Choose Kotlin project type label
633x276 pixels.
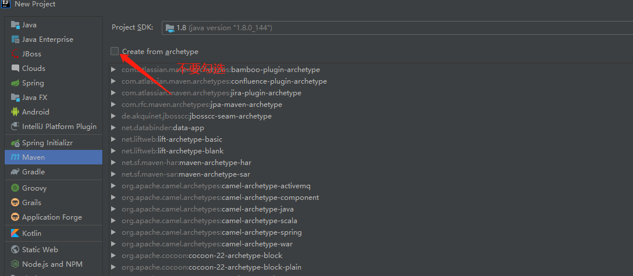pos(31,233)
